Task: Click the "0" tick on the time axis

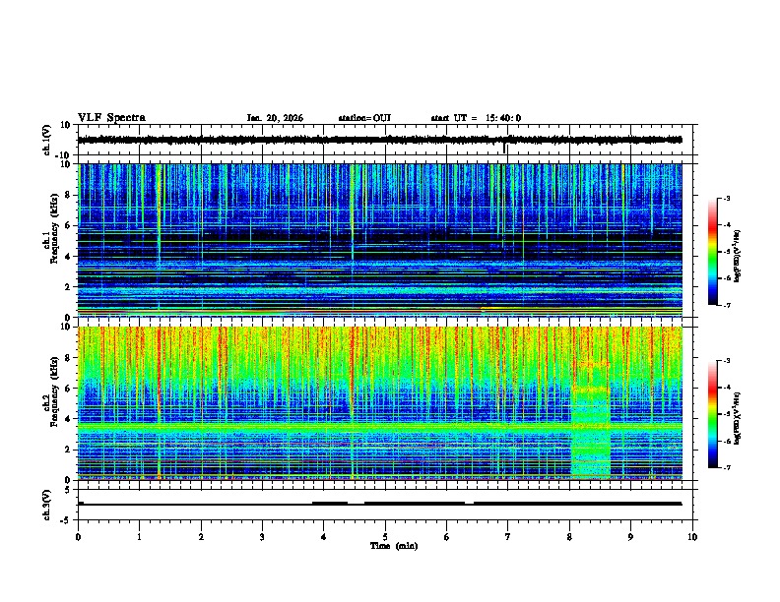Action: coord(78,536)
